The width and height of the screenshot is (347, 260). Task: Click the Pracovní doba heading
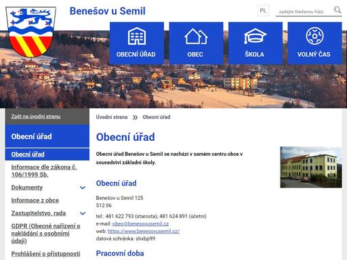120,253
